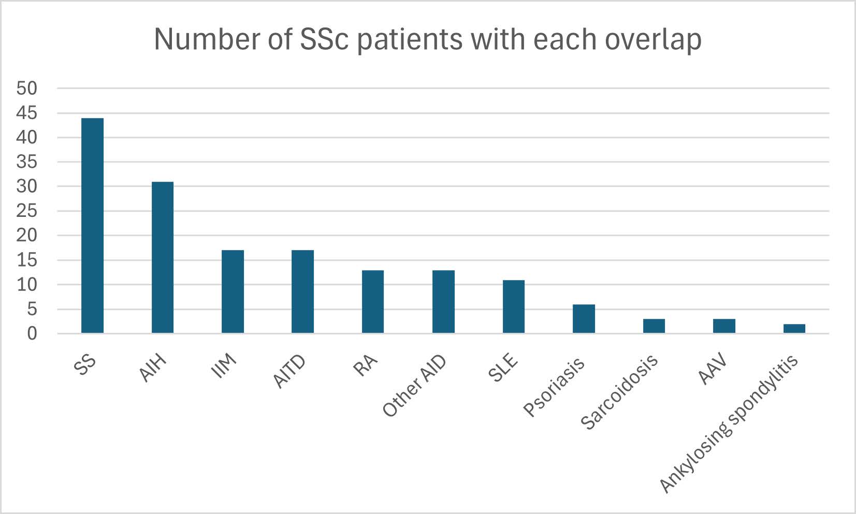Click the Ankylosing spondylitis axis label
Image resolution: width=856 pixels, height=514 pixels.
coord(730,424)
